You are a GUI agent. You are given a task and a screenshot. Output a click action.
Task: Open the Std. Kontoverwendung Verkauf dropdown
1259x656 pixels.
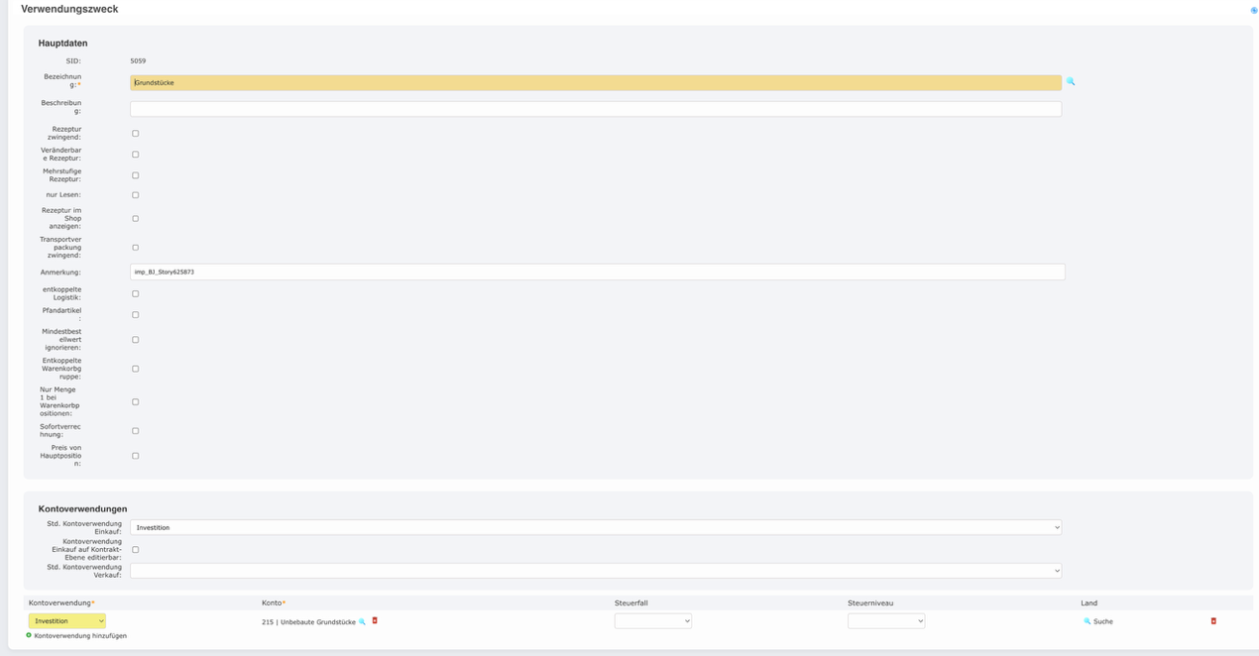pos(595,569)
